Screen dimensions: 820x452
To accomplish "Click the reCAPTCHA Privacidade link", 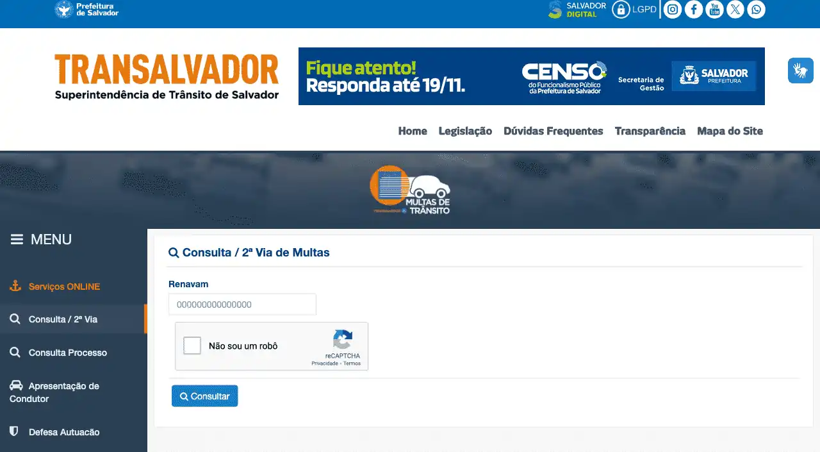I will click(x=324, y=364).
